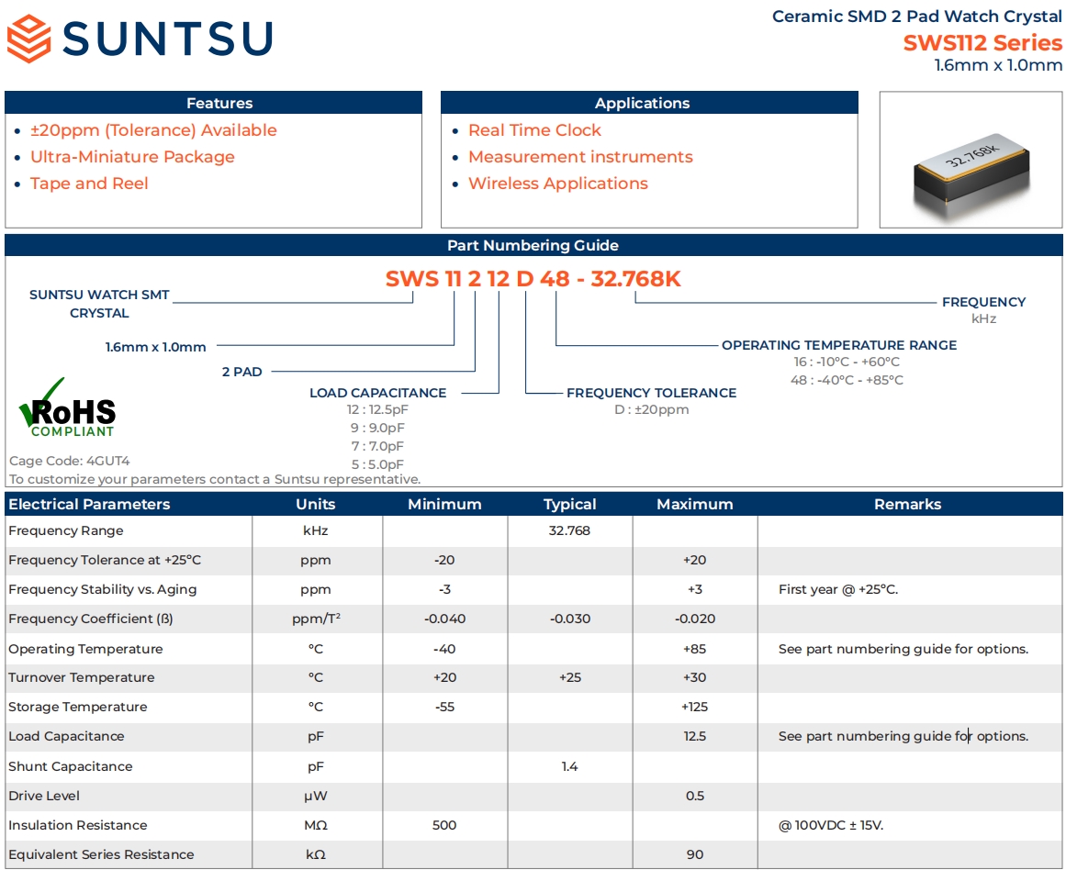This screenshot has width=1066, height=870.
Task: Click the Part Numbering Guide header bar
Action: pyautogui.click(x=533, y=245)
